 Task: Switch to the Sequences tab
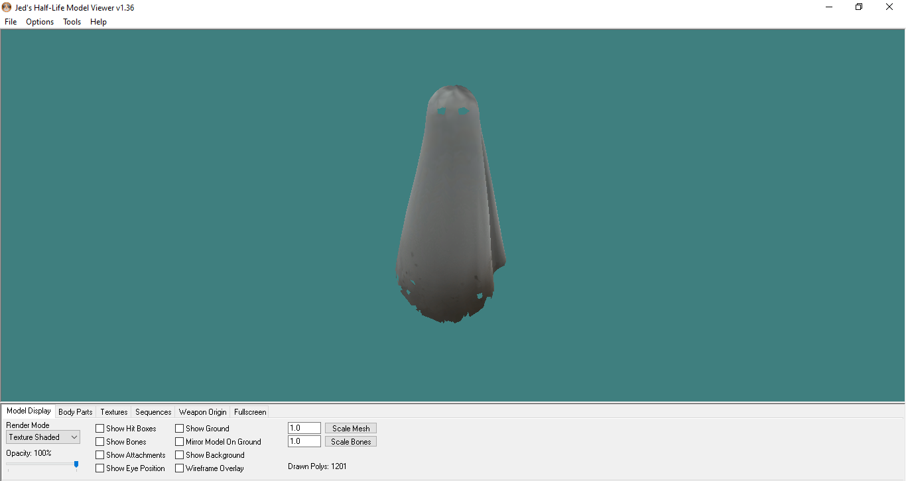(x=153, y=412)
